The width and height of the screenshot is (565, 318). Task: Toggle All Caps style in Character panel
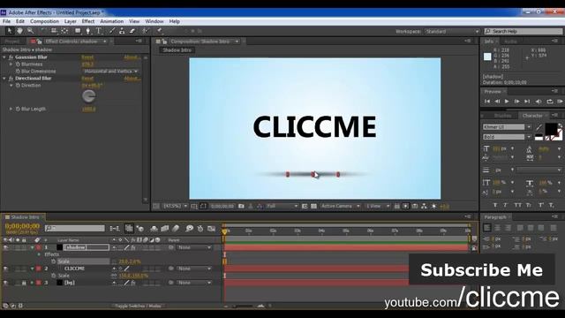517,205
